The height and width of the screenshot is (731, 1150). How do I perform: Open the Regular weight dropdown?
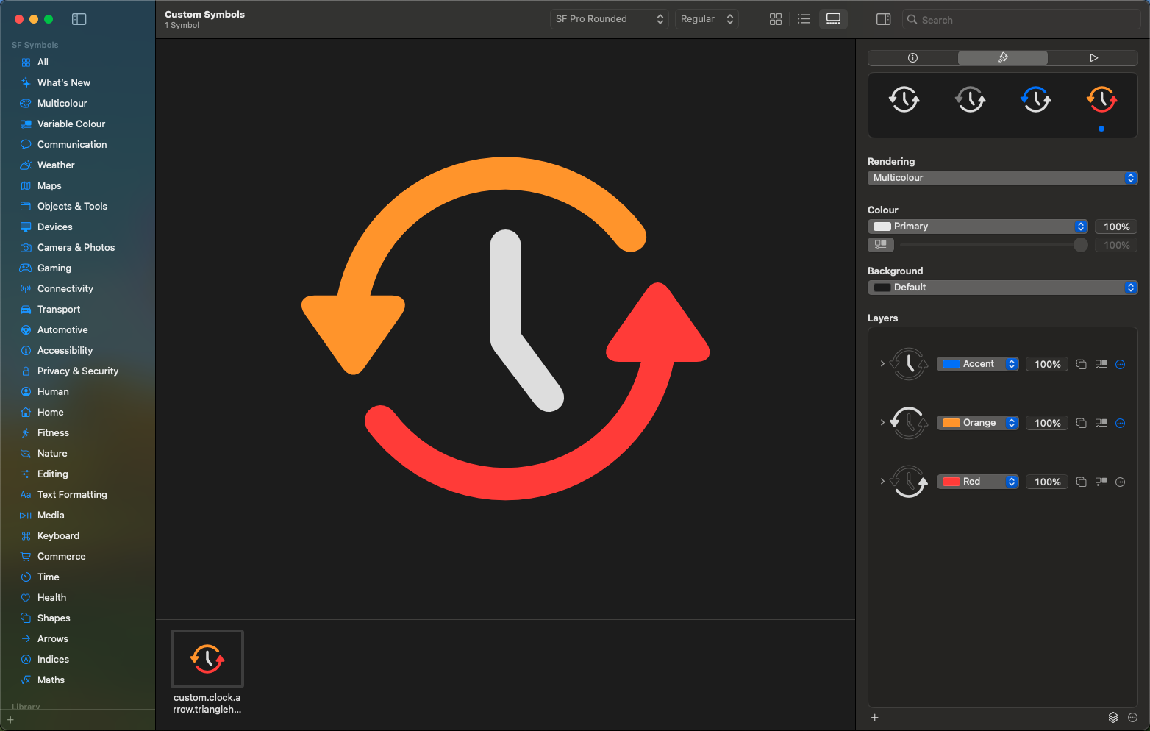click(707, 19)
